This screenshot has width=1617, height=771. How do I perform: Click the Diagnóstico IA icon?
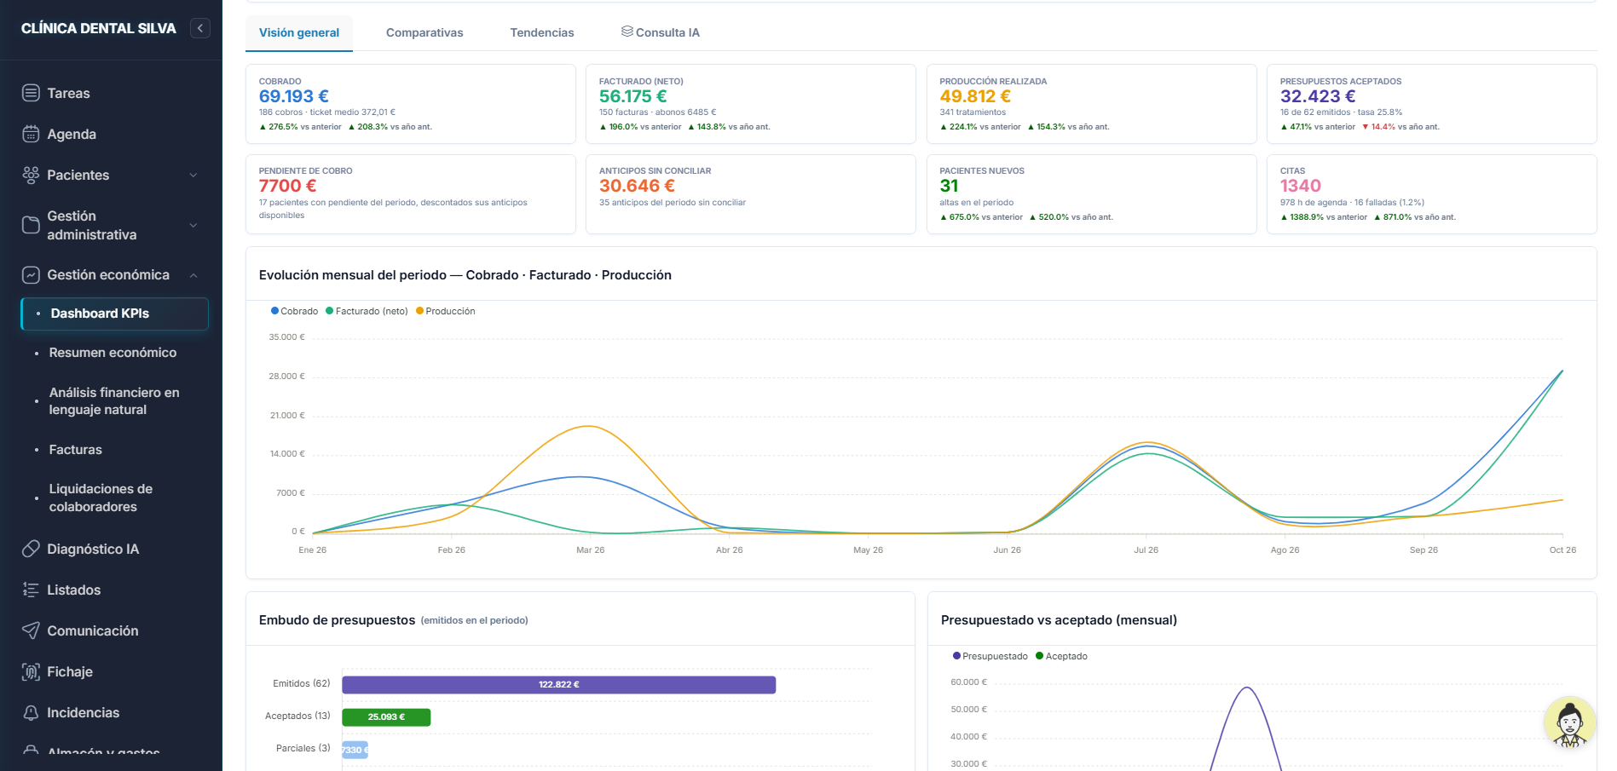31,549
